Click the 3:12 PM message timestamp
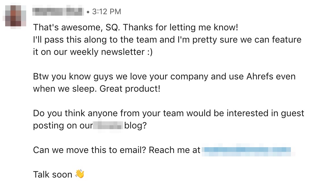 (107, 12)
